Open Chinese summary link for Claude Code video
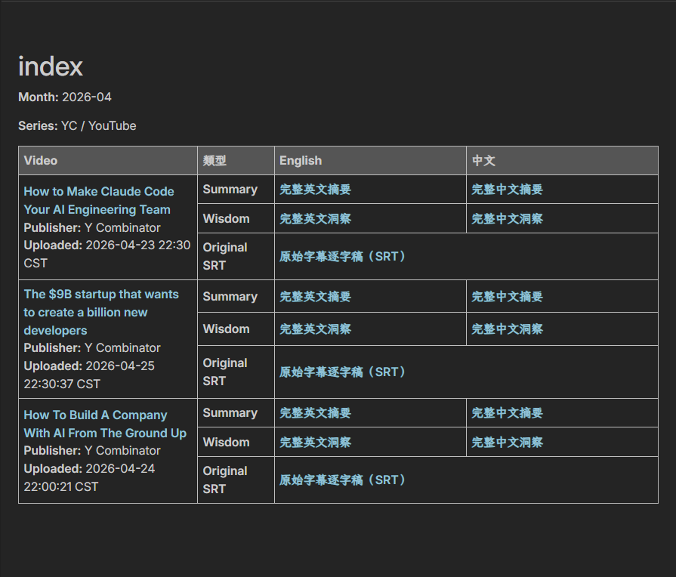 click(x=507, y=190)
